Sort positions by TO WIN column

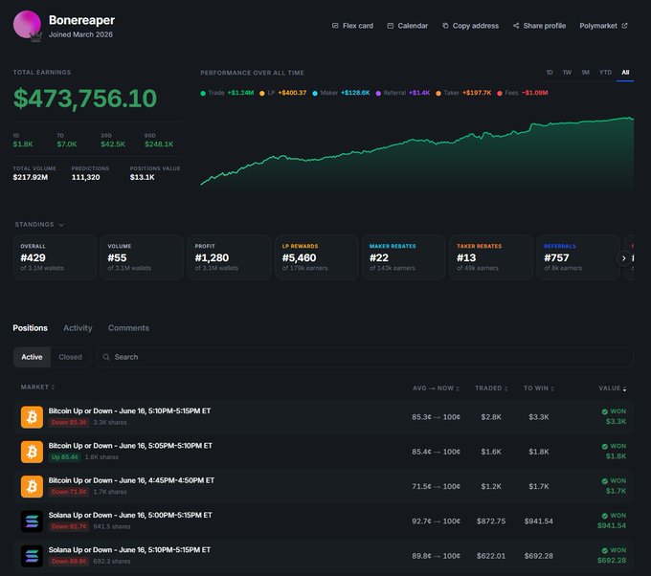click(x=538, y=388)
